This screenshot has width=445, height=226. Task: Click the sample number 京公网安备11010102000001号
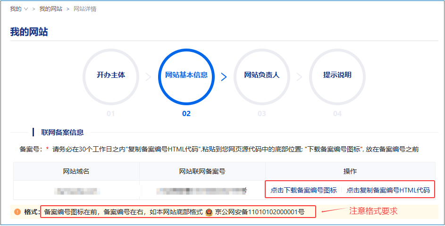pos(260,212)
